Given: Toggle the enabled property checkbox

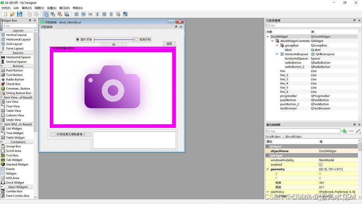Looking at the screenshot, I should click(x=321, y=165).
